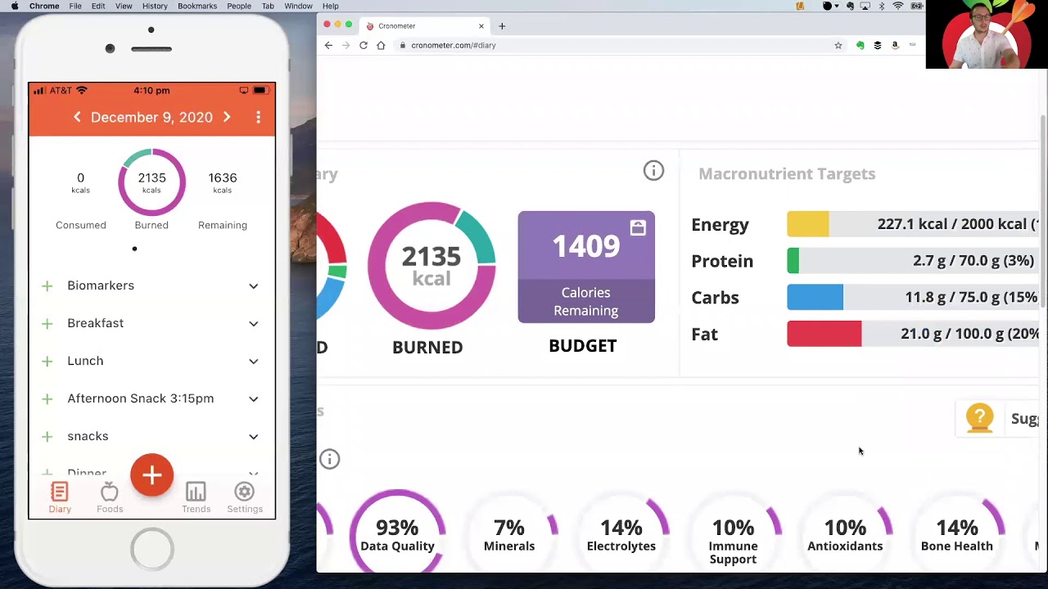Click the 1409 Calories Remaining budget card

586,267
